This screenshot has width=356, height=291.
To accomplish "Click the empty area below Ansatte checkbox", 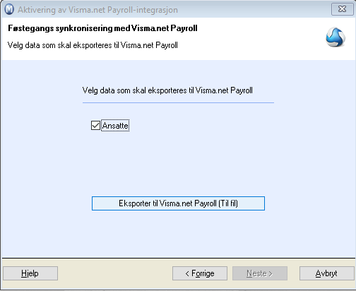I will click(178, 162).
